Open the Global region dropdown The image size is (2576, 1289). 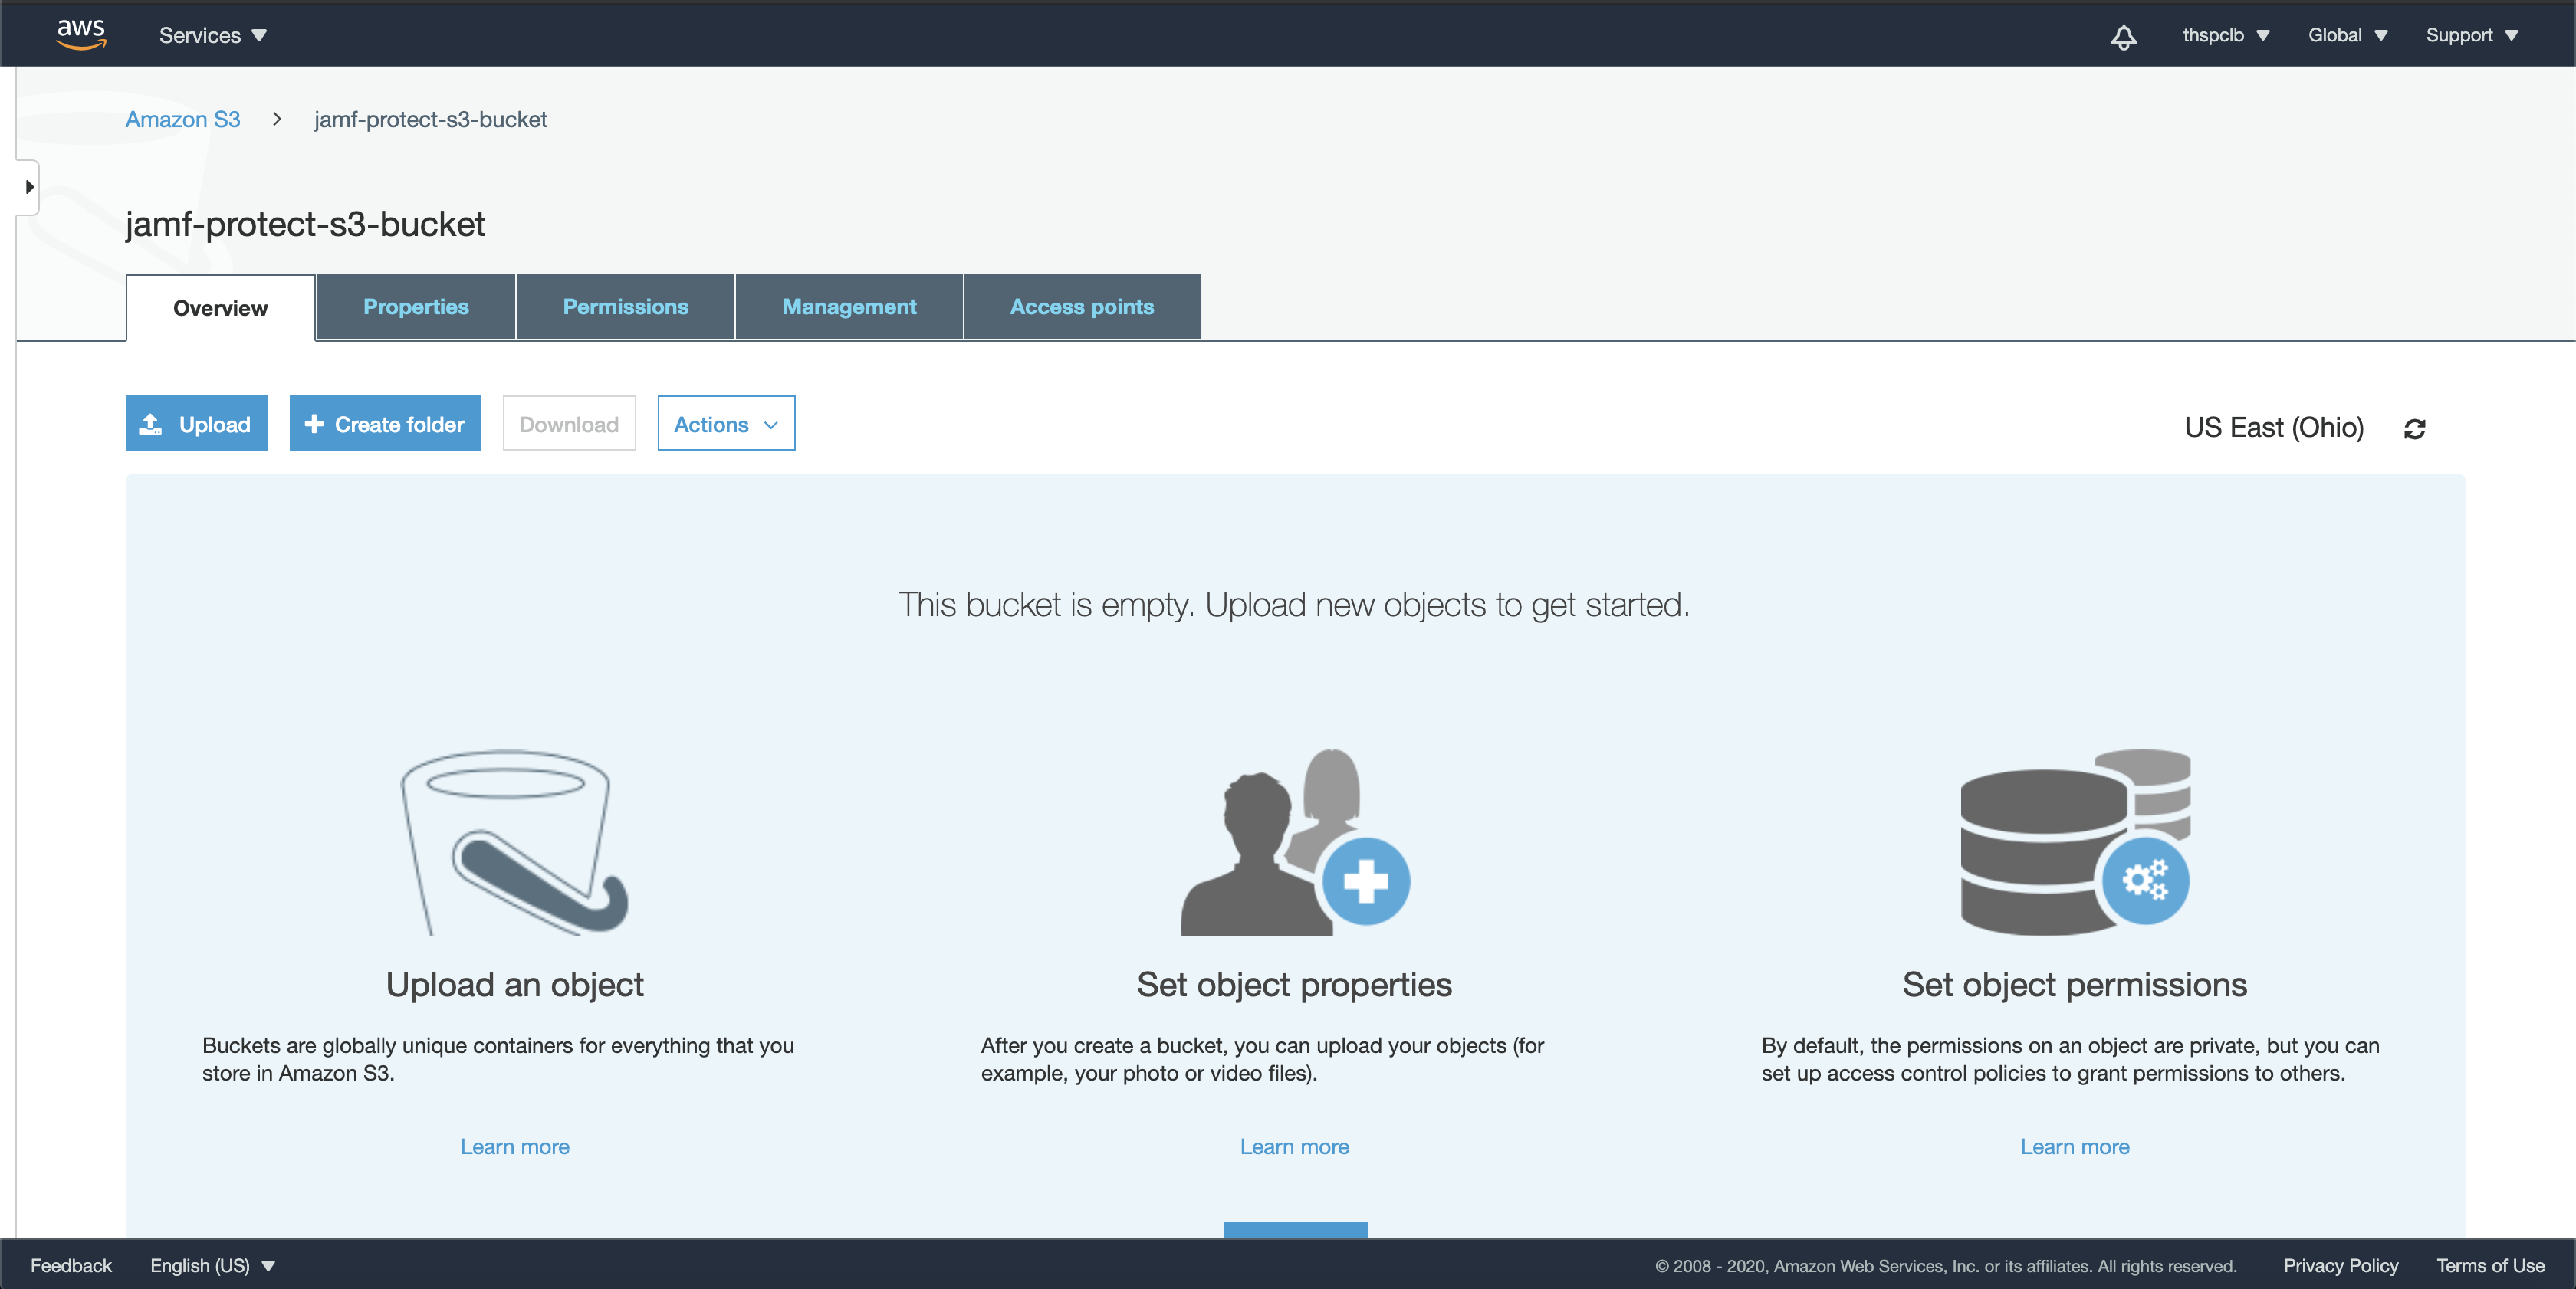2347,35
